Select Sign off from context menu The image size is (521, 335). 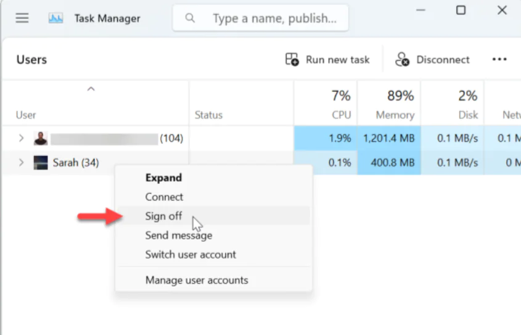point(163,216)
